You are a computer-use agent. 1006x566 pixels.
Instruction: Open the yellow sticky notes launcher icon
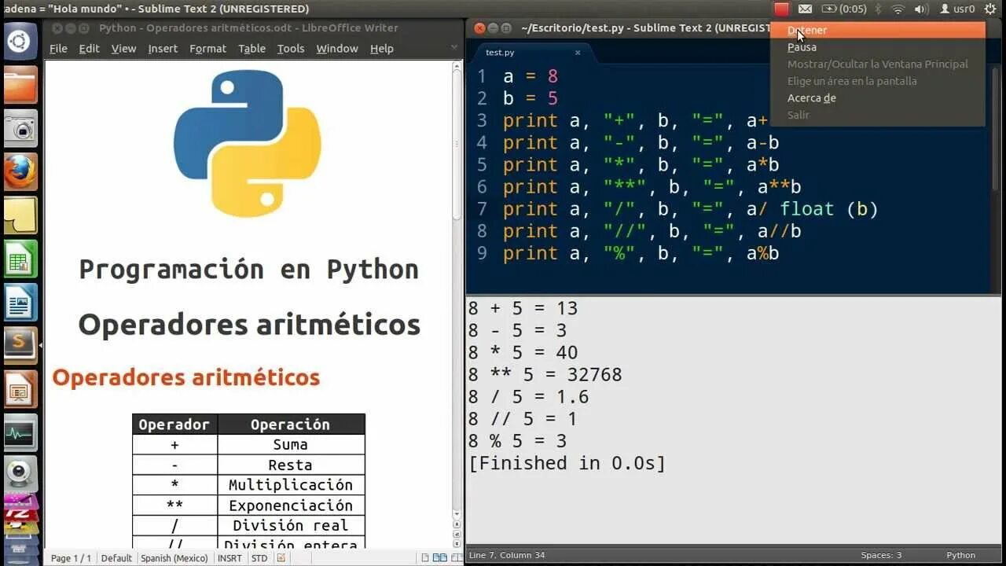tap(20, 215)
